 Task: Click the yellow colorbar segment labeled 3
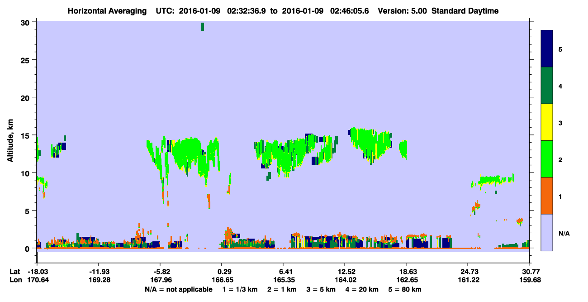click(x=547, y=122)
